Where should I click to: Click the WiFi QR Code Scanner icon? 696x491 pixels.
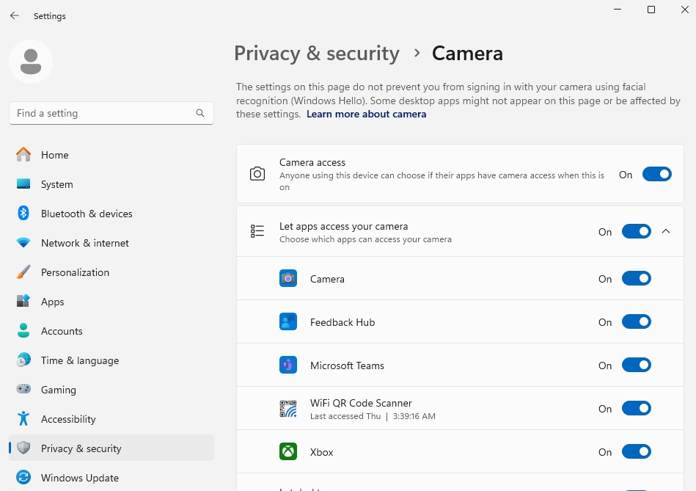[288, 409]
